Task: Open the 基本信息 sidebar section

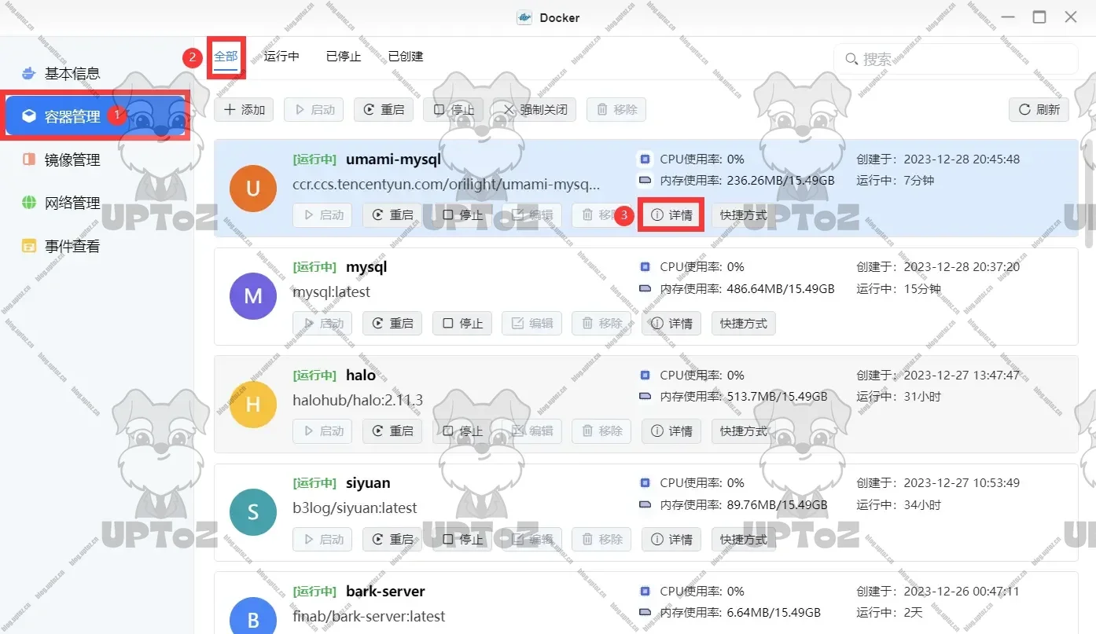Action: click(72, 74)
